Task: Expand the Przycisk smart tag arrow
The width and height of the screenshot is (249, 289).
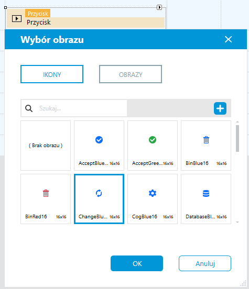Action: click(x=159, y=7)
